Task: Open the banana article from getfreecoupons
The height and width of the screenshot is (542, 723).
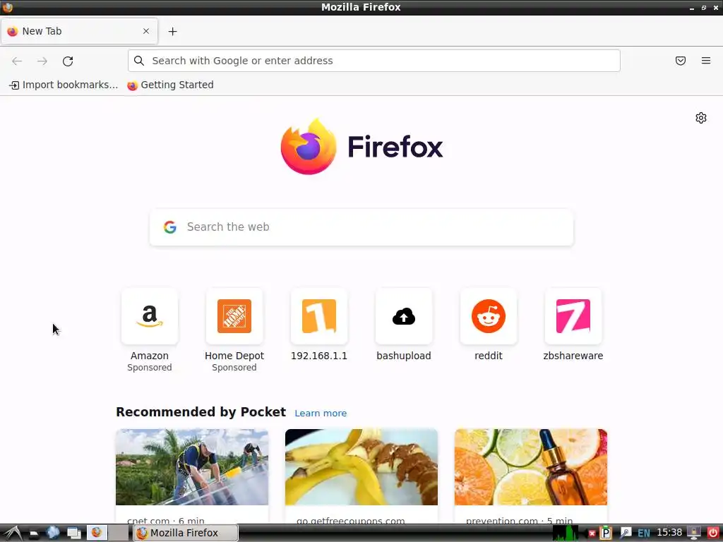Action: pyautogui.click(x=361, y=476)
